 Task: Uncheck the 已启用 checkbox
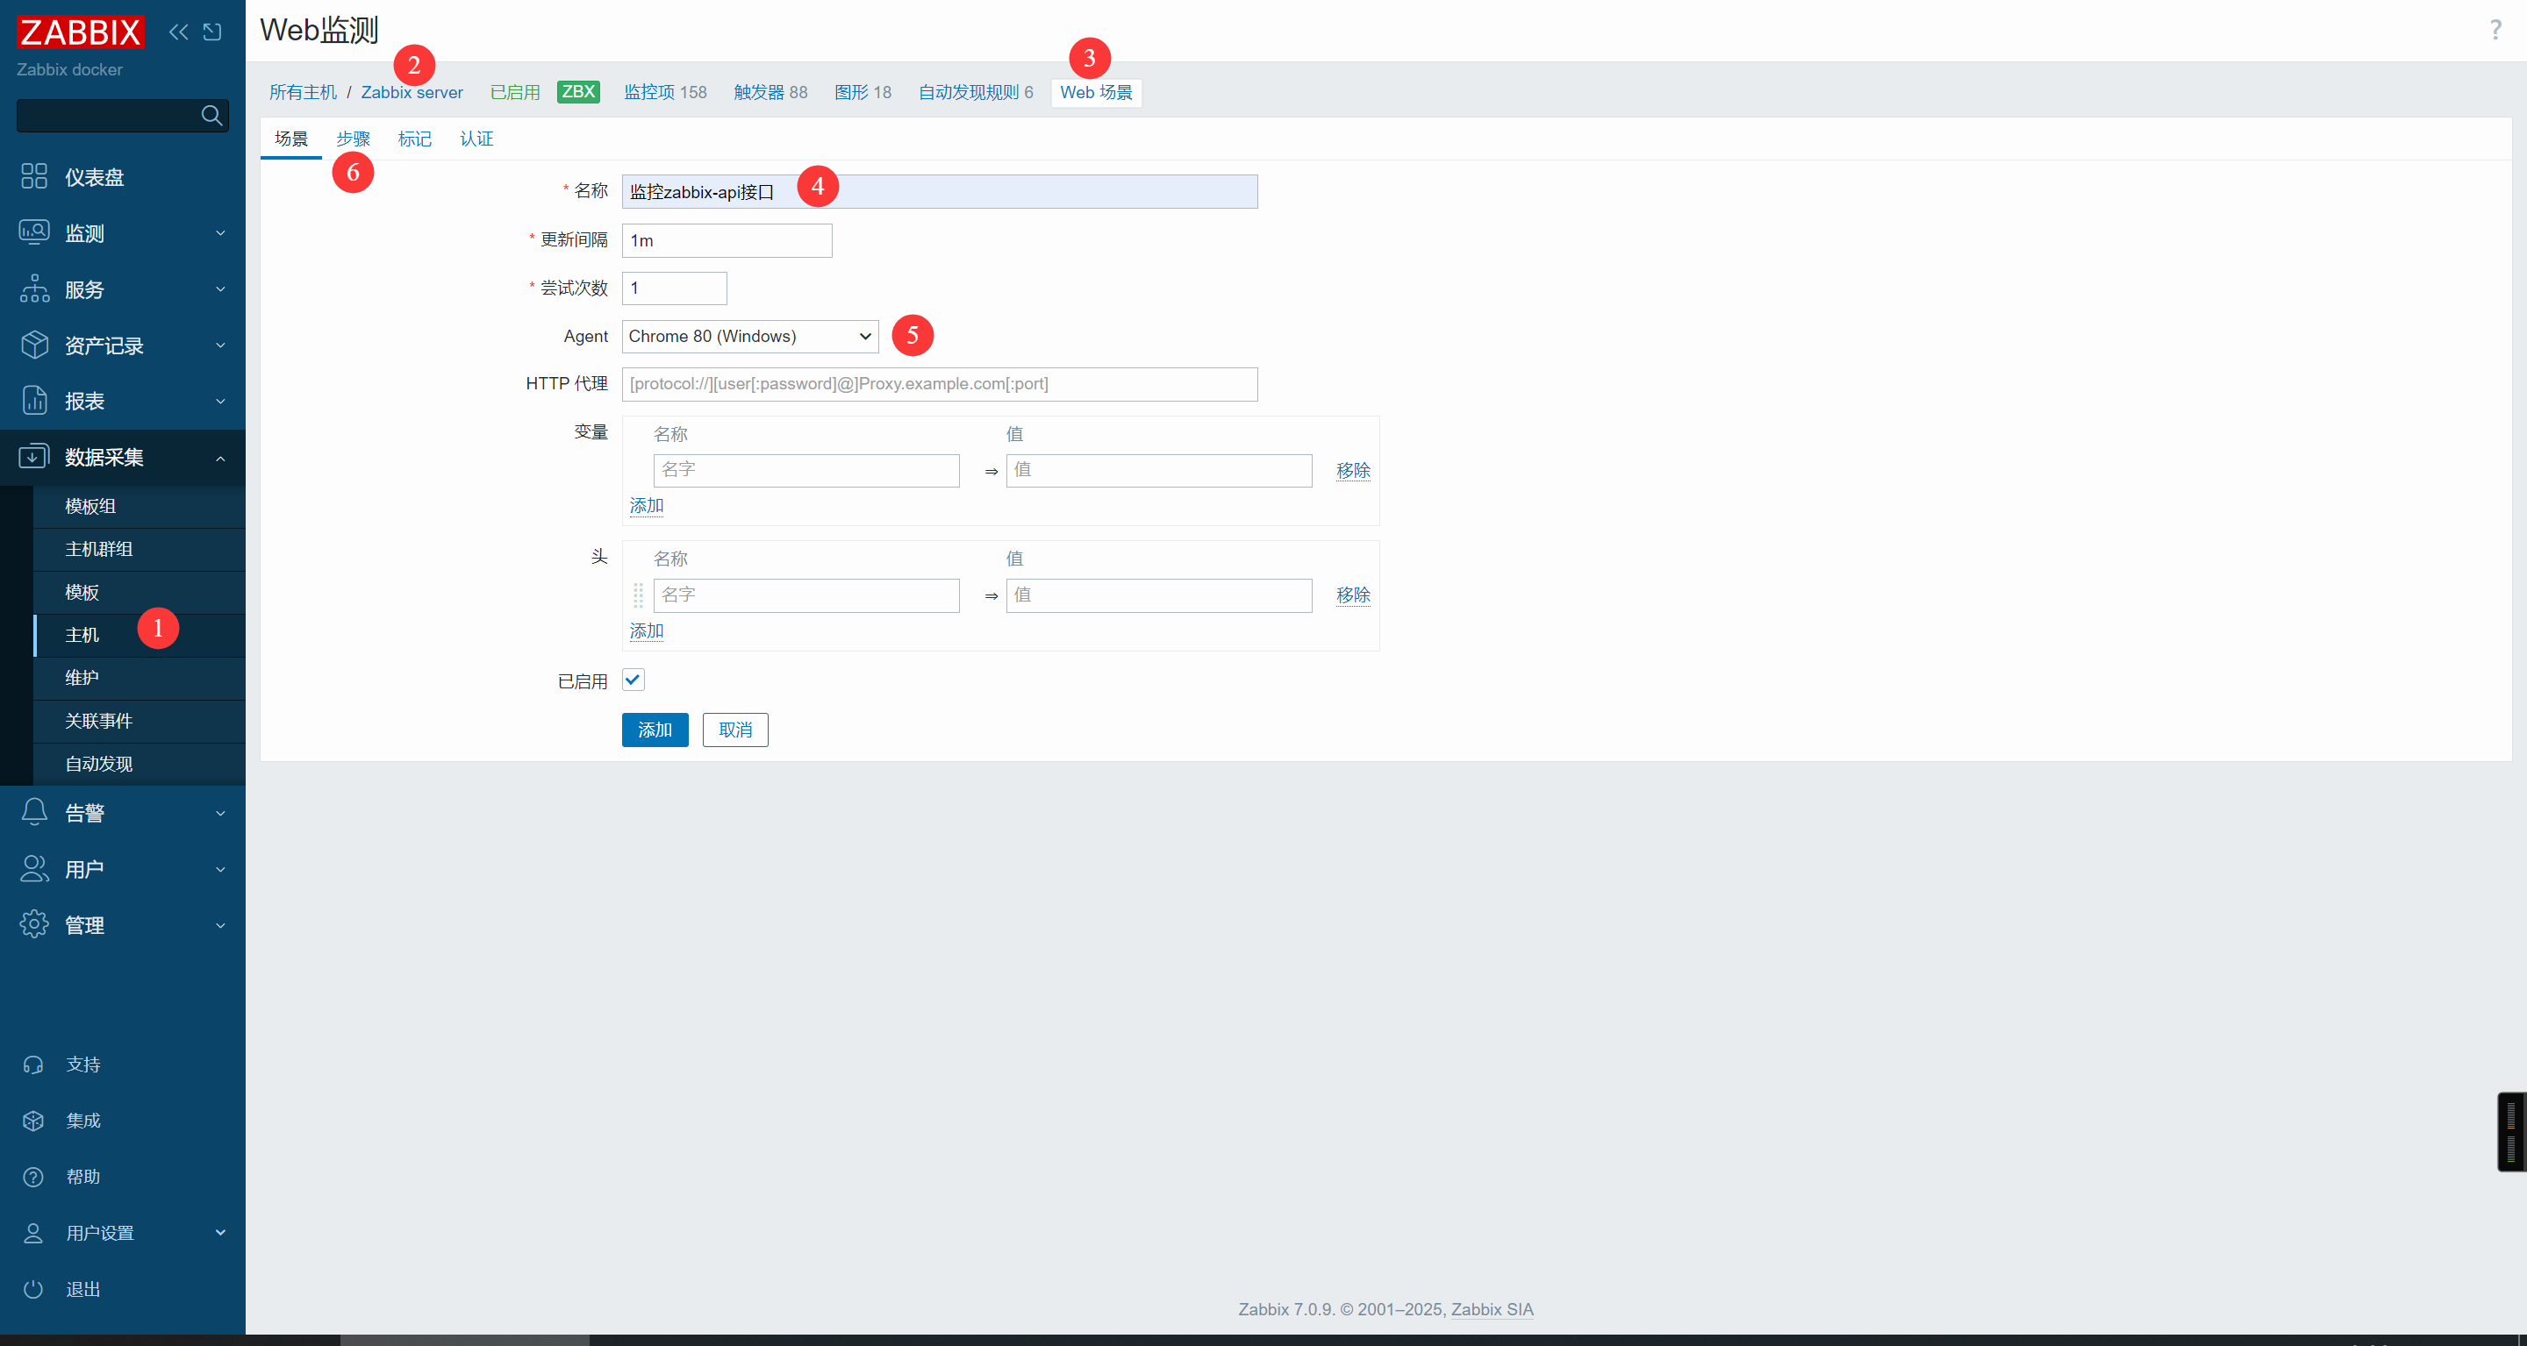(x=633, y=680)
